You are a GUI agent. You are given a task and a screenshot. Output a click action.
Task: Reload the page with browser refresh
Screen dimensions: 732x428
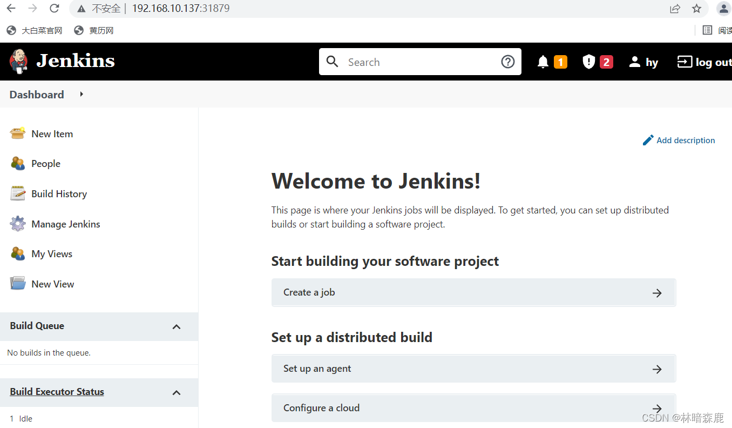(54, 9)
